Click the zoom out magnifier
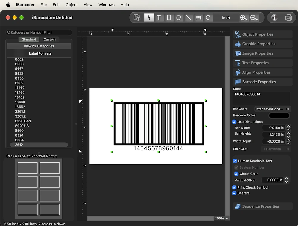 point(254,18)
